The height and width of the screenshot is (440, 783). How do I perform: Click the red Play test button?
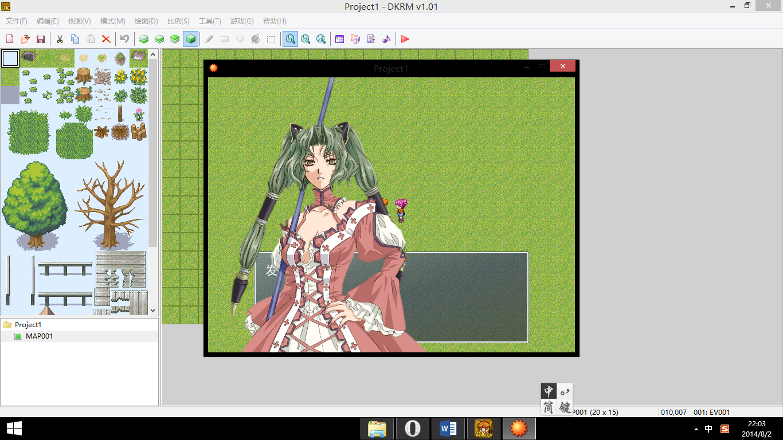coord(405,39)
